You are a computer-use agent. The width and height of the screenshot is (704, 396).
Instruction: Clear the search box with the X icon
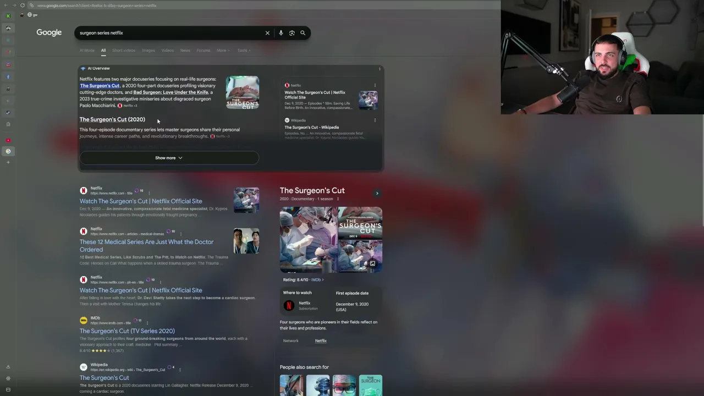pyautogui.click(x=267, y=33)
